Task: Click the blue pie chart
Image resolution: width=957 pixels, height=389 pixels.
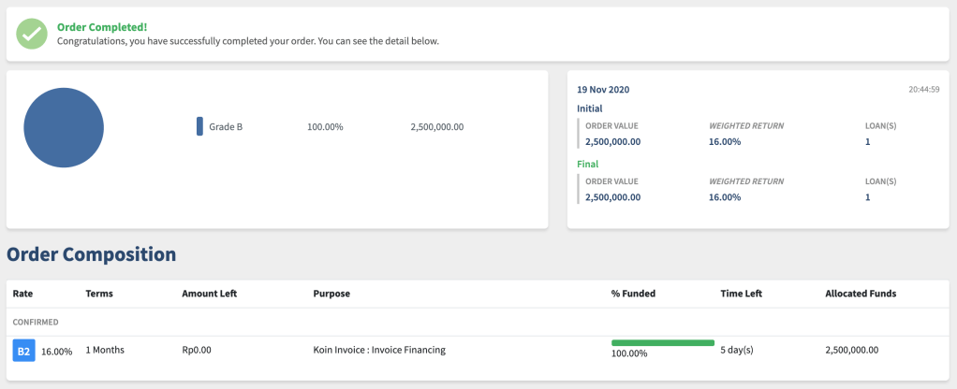Action: (x=63, y=127)
